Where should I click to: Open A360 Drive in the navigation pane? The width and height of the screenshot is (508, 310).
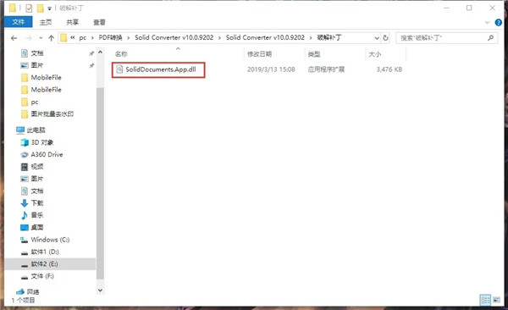(47, 155)
